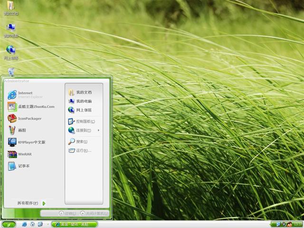Click 搜索 search in the Start menu
This screenshot has height=228, width=304.
tap(82, 142)
